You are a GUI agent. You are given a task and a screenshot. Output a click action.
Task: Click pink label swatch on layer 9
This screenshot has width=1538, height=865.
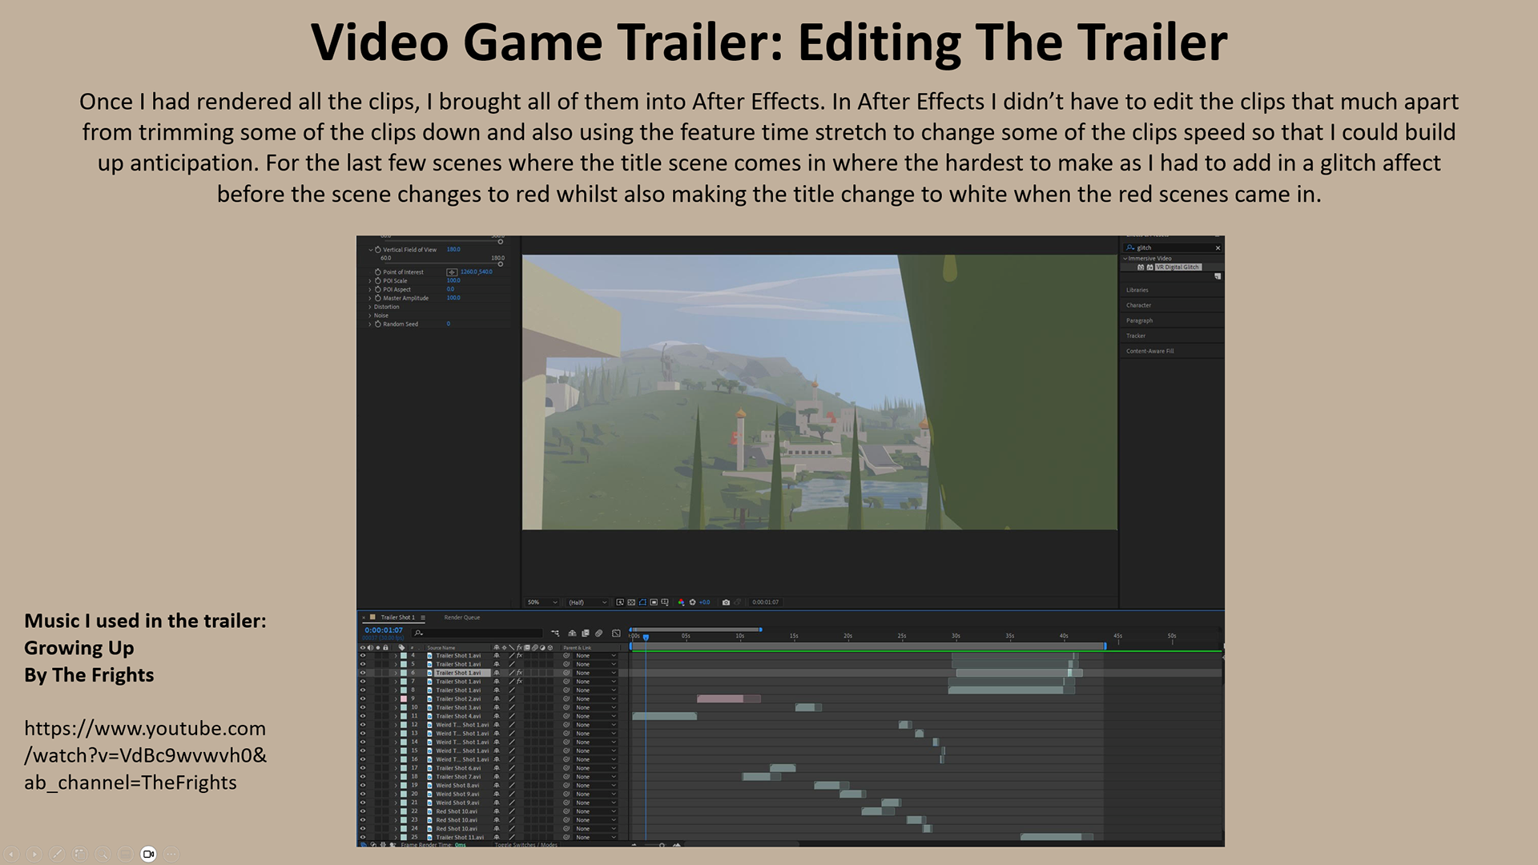pos(404,698)
